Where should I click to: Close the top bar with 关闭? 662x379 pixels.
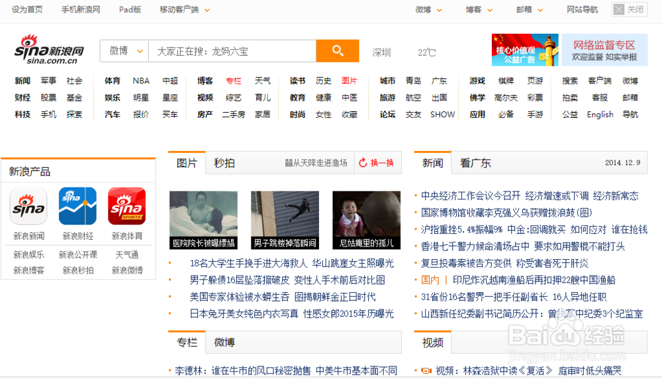pos(630,9)
